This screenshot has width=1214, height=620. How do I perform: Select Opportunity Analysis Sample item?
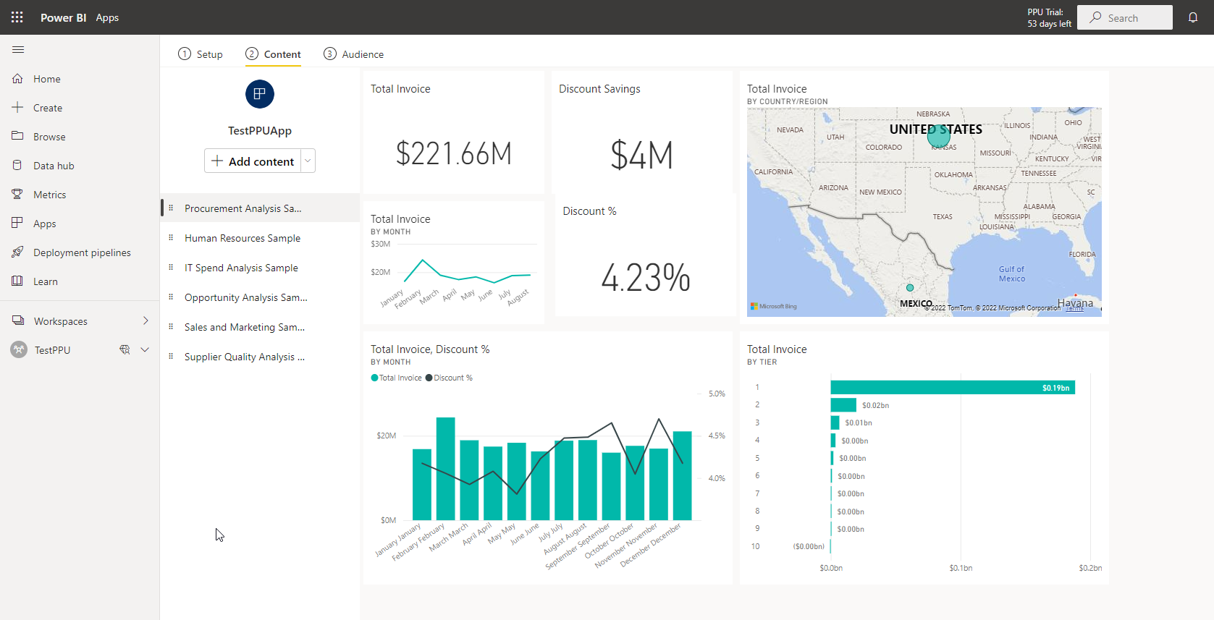pos(260,297)
